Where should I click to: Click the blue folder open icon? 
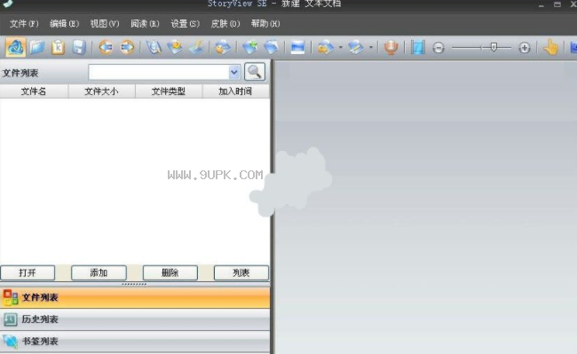[x=36, y=47]
